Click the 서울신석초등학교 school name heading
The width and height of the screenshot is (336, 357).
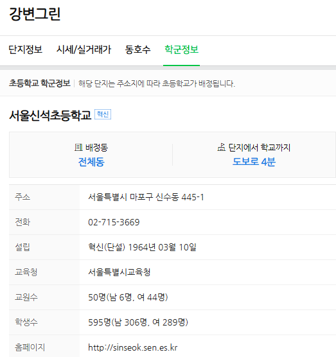coord(50,115)
